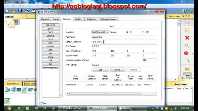Open FTP service settings
Screen dimensions: 198x111
click(50, 60)
